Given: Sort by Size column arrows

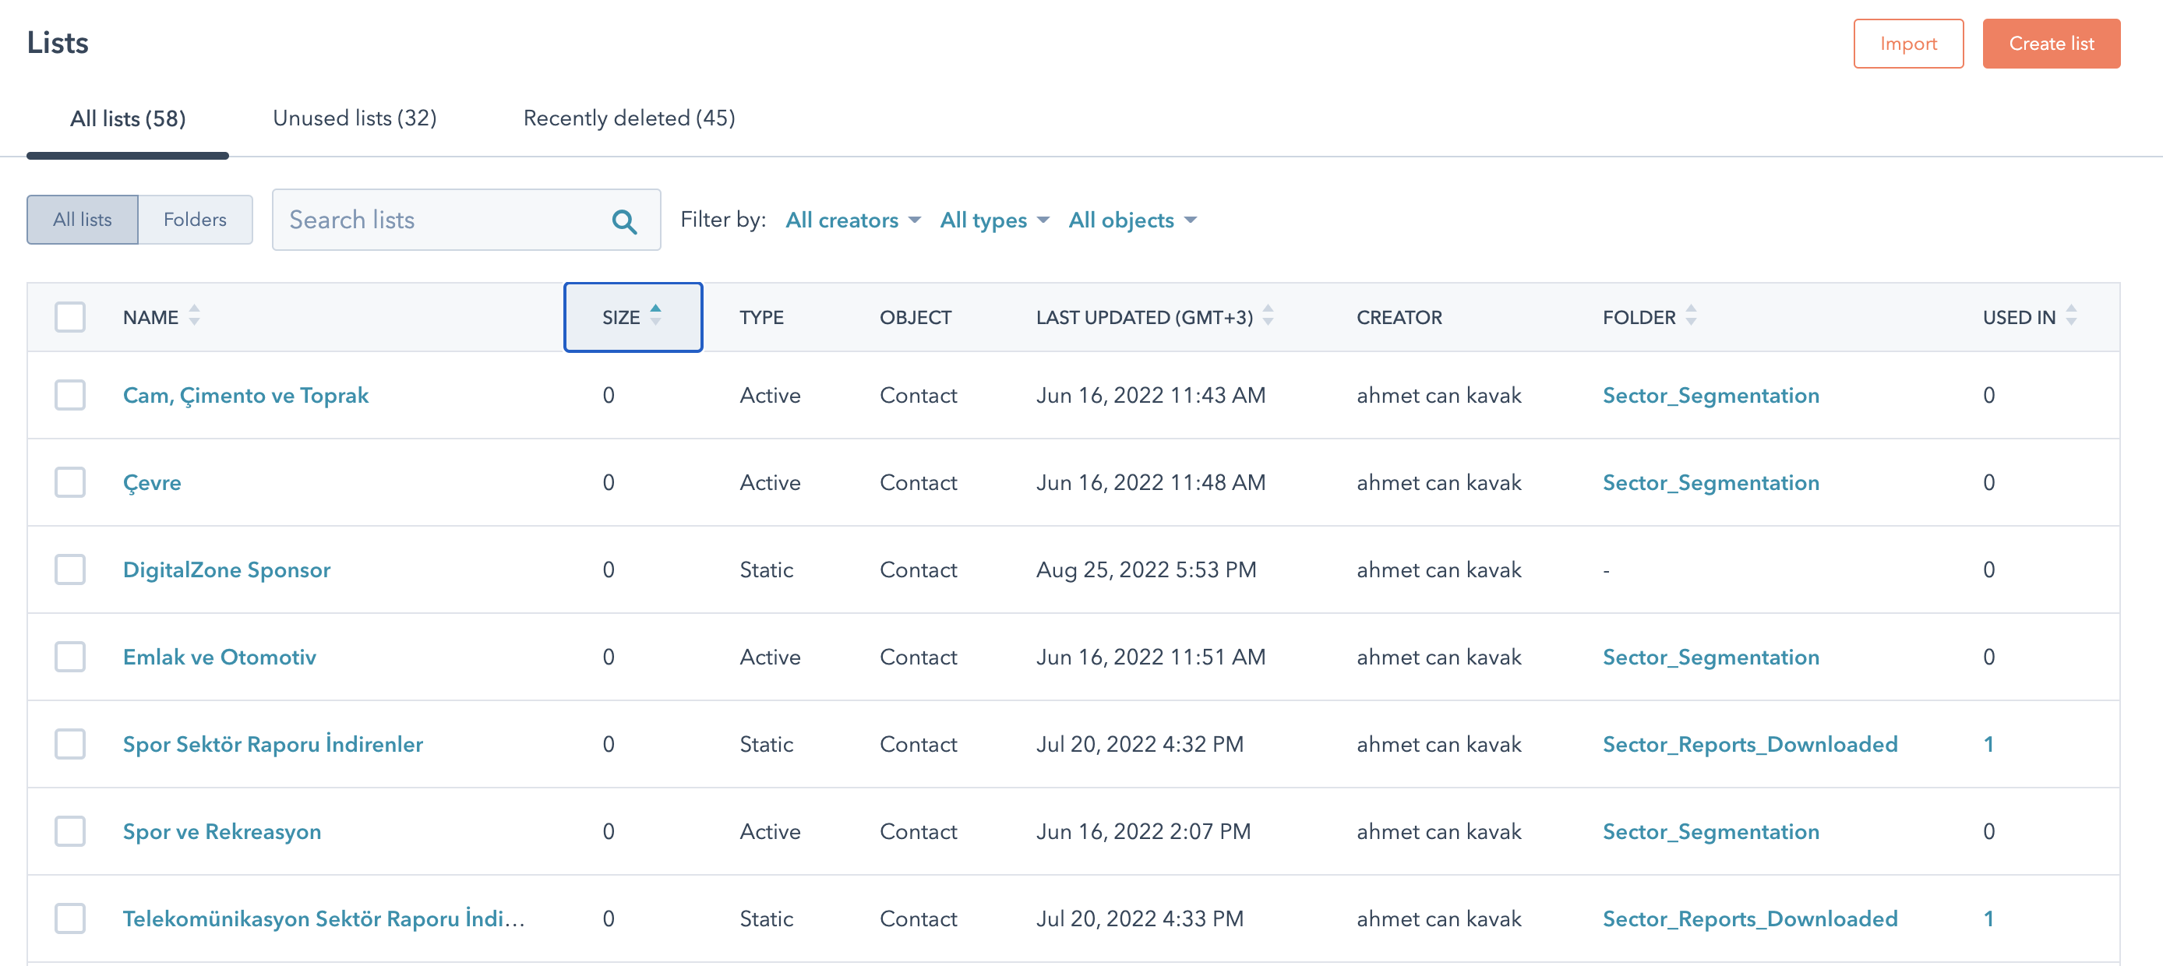Looking at the screenshot, I should [x=656, y=316].
